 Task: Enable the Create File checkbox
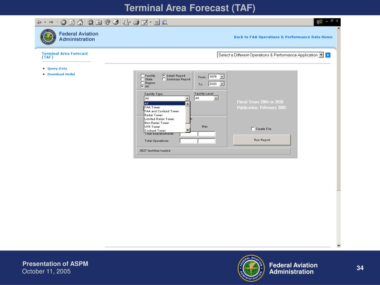[253, 129]
